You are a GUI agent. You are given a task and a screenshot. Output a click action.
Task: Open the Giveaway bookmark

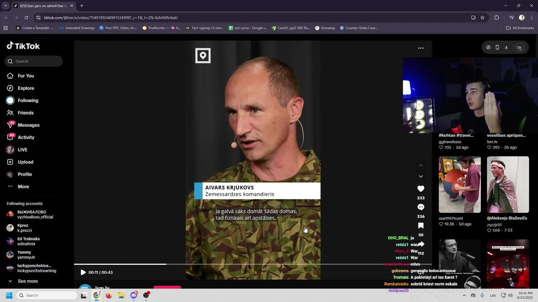(324, 28)
